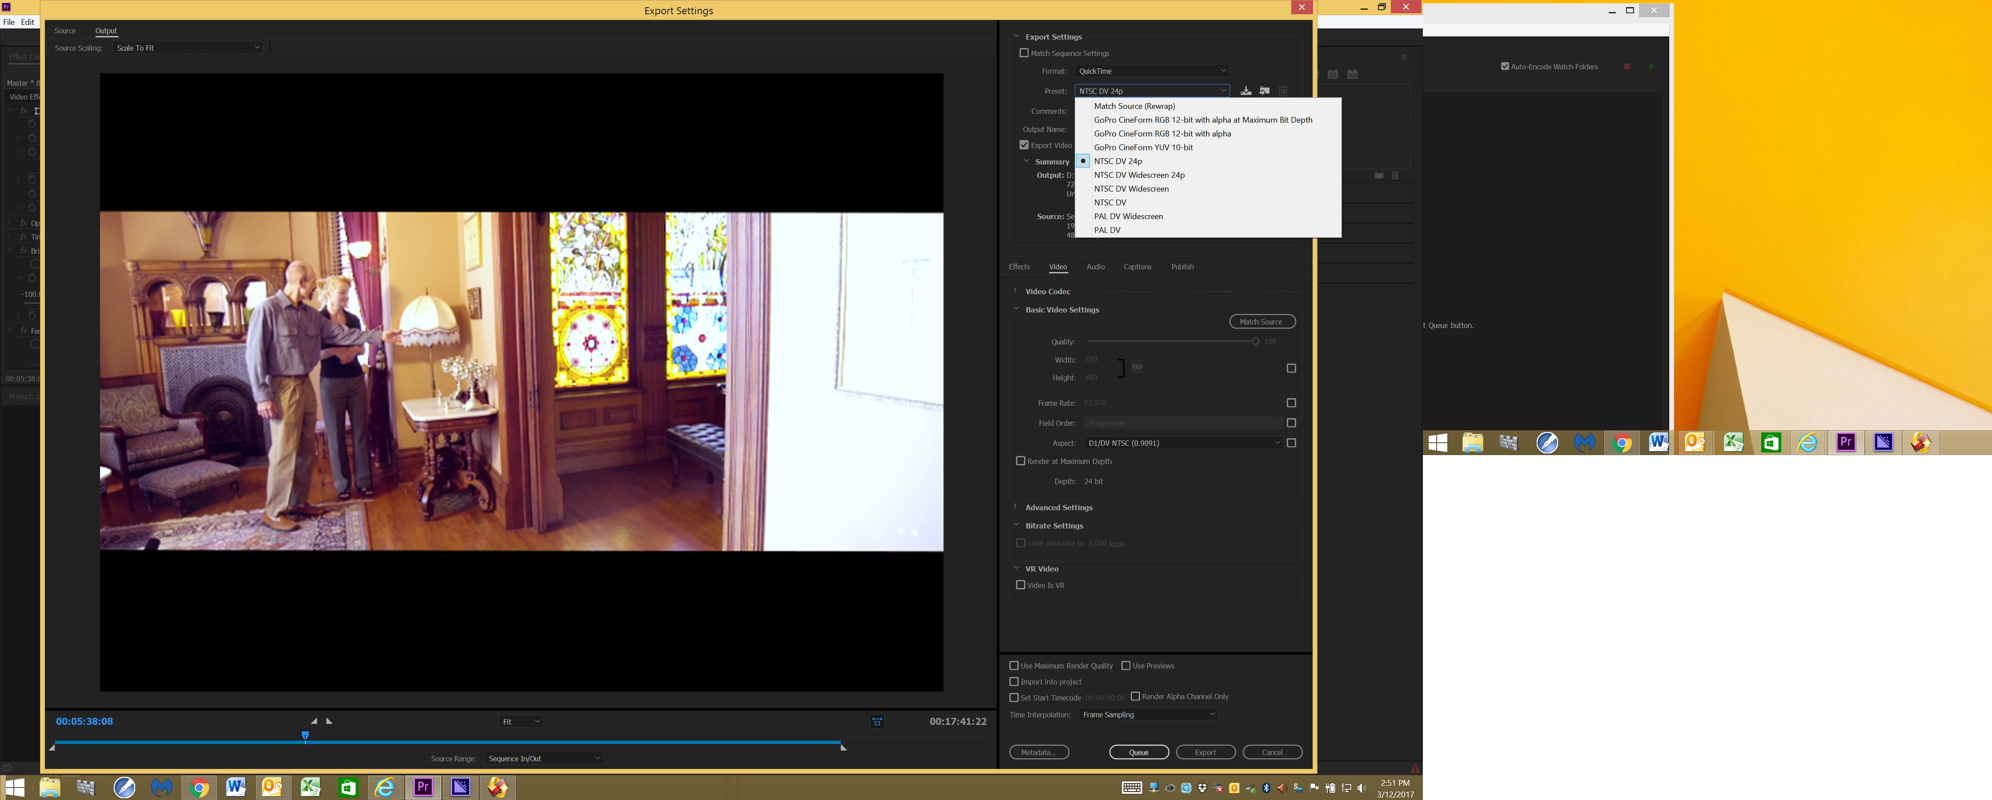The image size is (1992, 800).
Task: Expand the Video Codec section
Action: pos(1015,292)
